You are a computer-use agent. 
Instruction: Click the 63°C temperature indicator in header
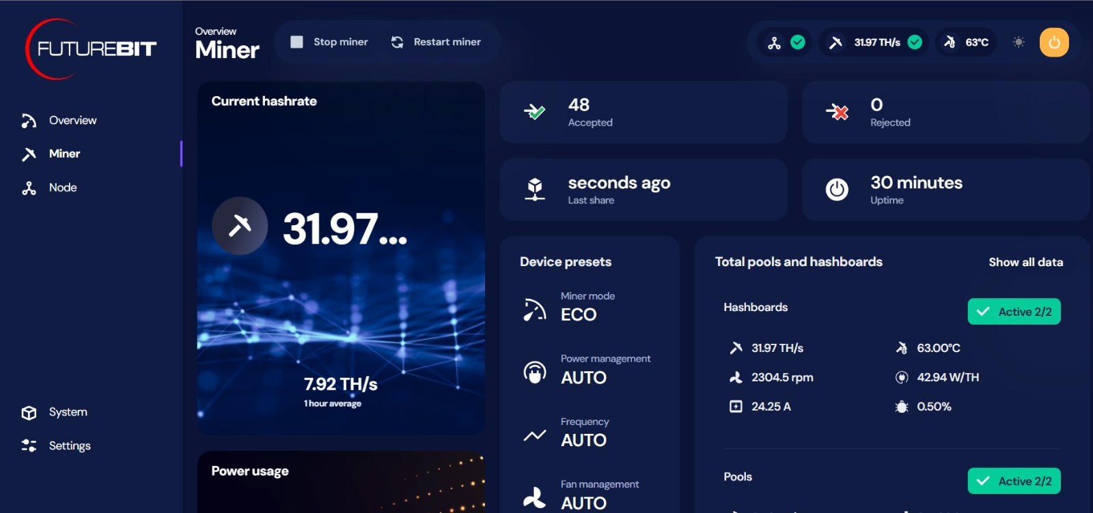(967, 42)
